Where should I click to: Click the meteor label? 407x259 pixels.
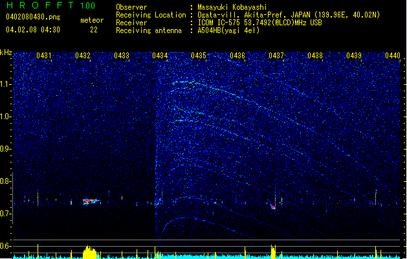coord(92,20)
